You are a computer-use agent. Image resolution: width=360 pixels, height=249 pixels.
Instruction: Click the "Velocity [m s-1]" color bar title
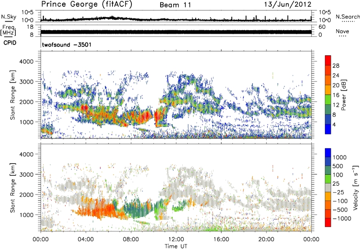point(355,187)
